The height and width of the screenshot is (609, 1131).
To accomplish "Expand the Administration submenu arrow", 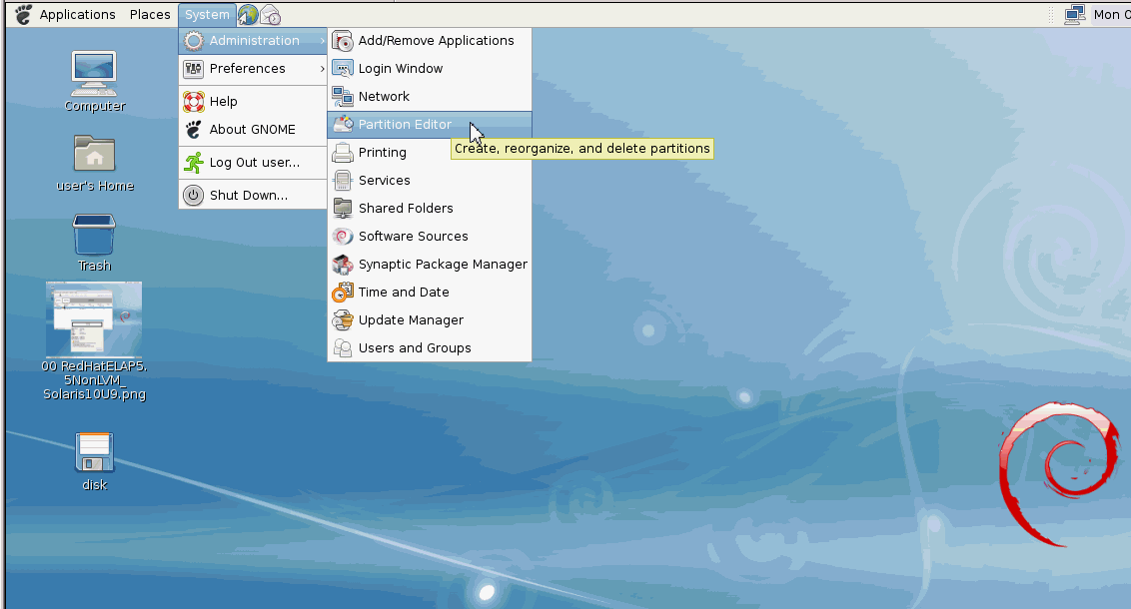I will 322,41.
